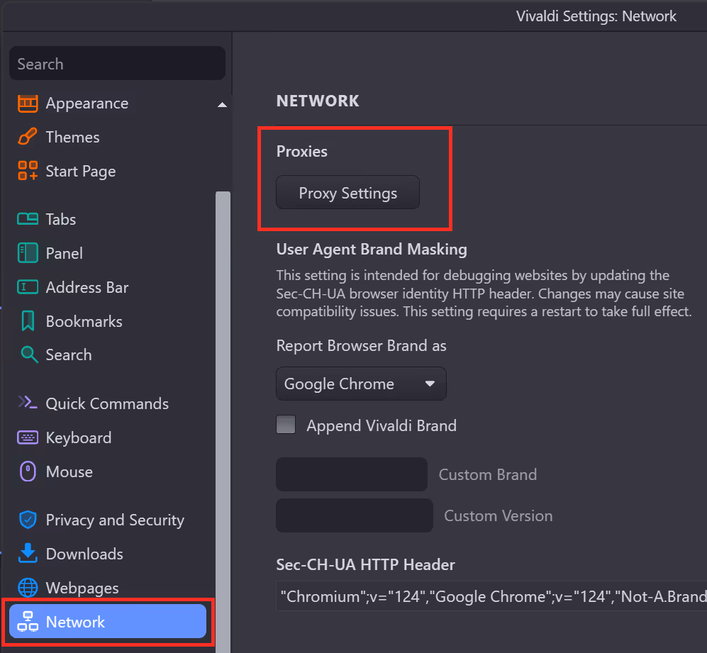
Task: Switch to Address Bar settings
Action: click(87, 287)
